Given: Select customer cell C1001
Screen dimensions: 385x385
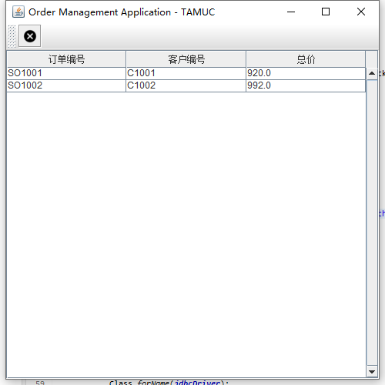Looking at the screenshot, I should pyautogui.click(x=186, y=73).
